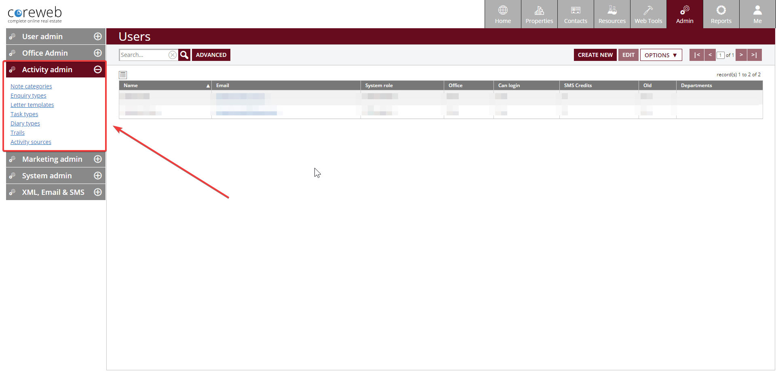Viewport: 776px width, 378px height.
Task: Switch to the Reports tab
Action: (x=721, y=15)
